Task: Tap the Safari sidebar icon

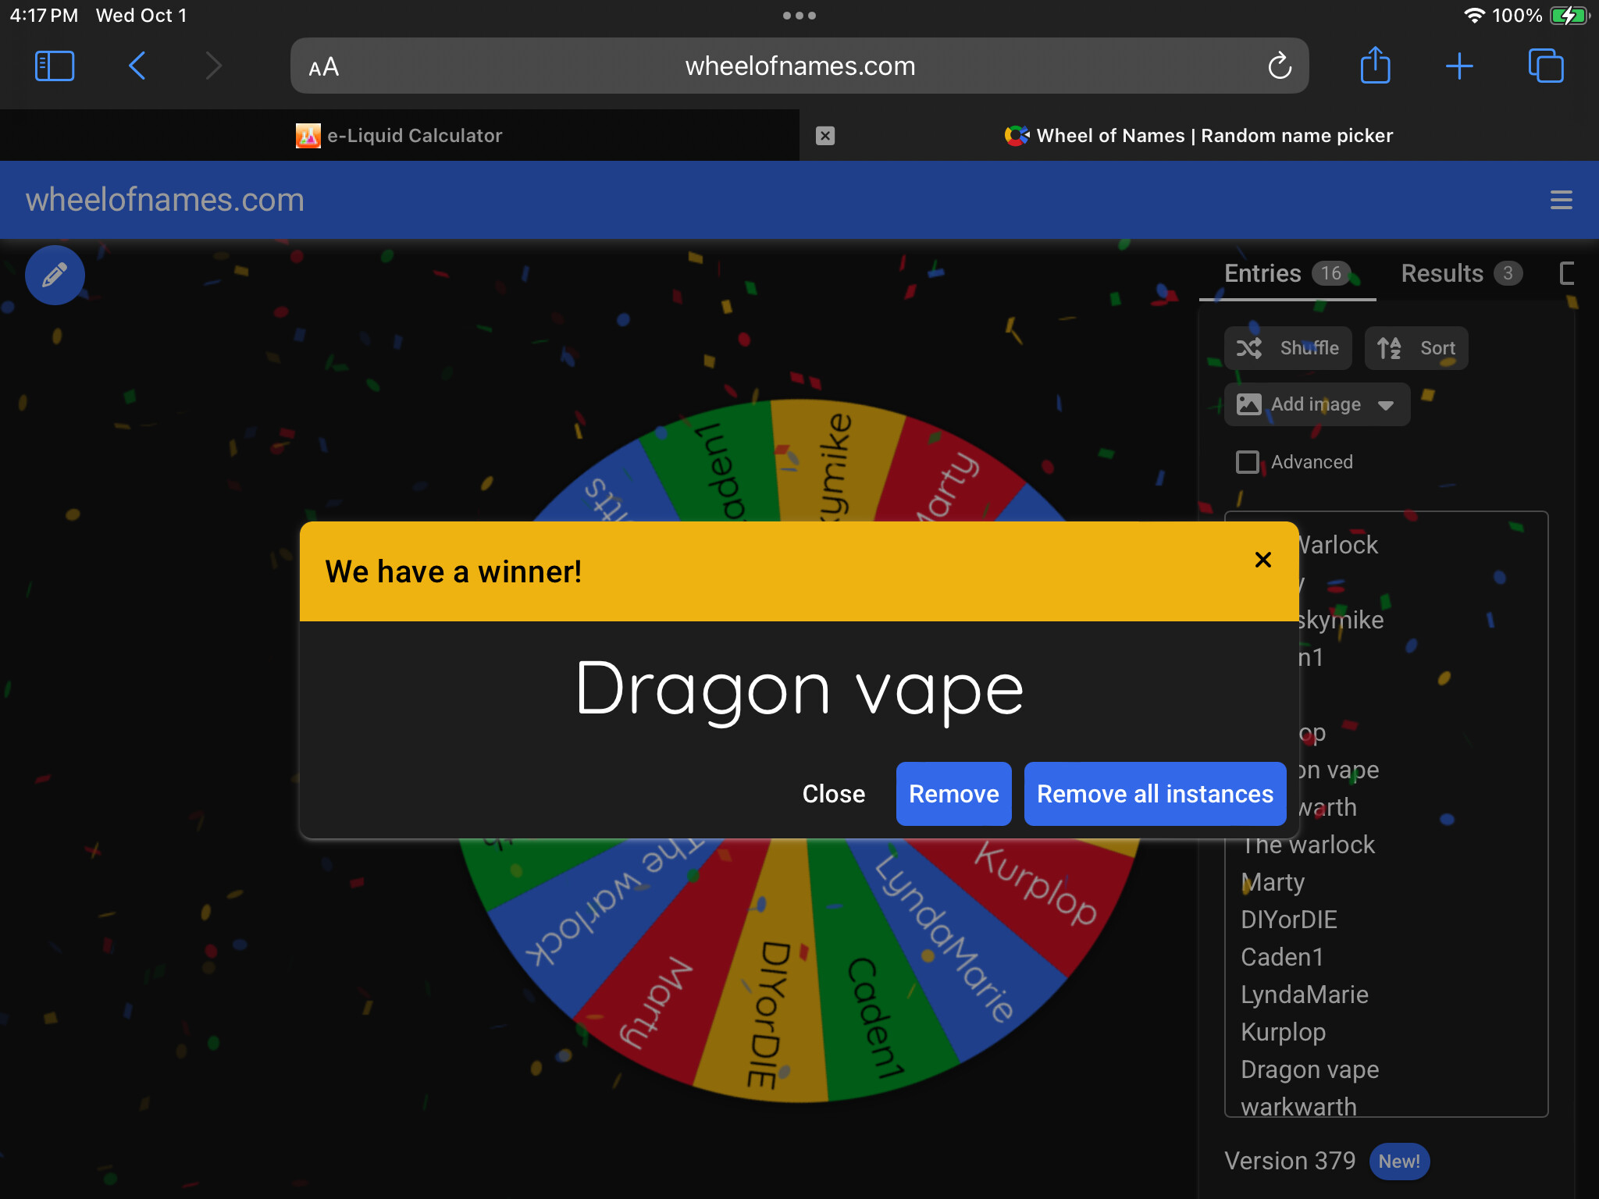Action: 55,66
